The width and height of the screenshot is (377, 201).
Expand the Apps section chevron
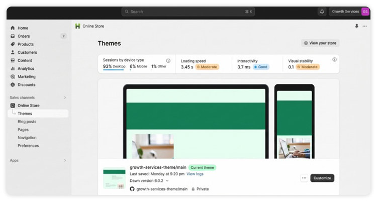tap(65, 160)
